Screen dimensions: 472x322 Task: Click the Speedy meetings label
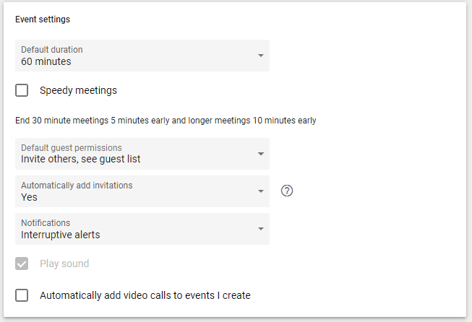point(78,90)
